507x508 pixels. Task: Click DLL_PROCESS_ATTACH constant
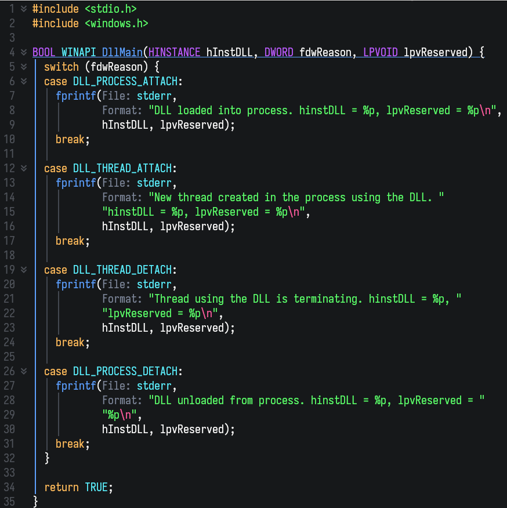coord(125,81)
